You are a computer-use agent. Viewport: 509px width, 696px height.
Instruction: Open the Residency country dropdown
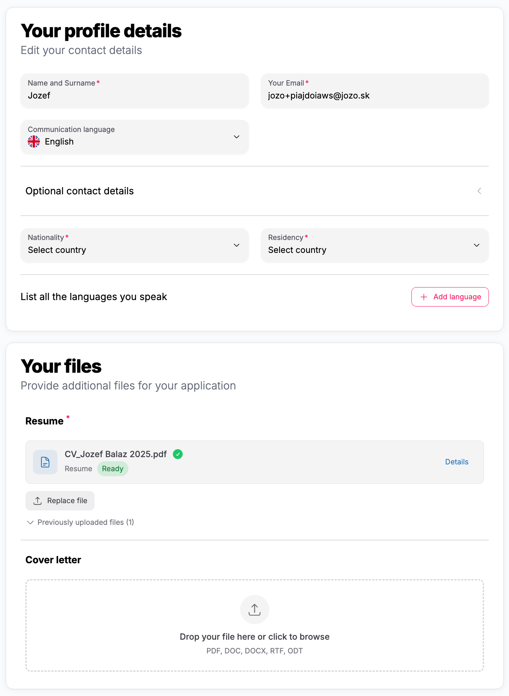click(x=375, y=245)
